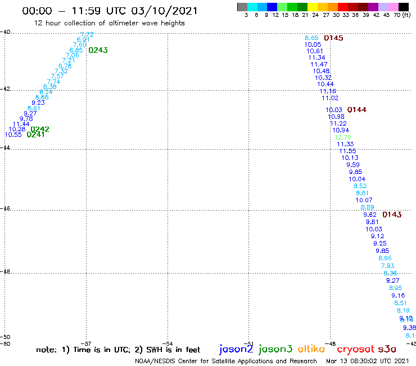Click the 9.81 wave height value
Viewport: 416px width, 366px height.
[x=372, y=222]
